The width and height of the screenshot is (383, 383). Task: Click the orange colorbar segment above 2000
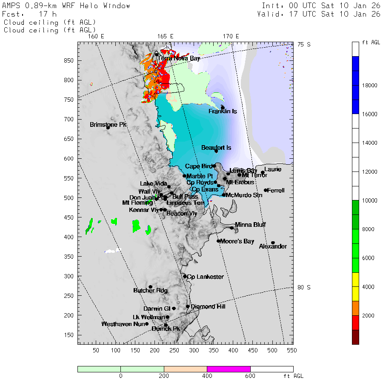pyautogui.click(x=355, y=308)
